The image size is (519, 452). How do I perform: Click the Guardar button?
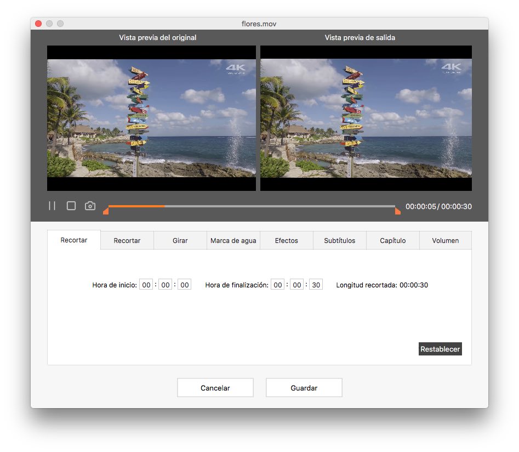click(304, 387)
